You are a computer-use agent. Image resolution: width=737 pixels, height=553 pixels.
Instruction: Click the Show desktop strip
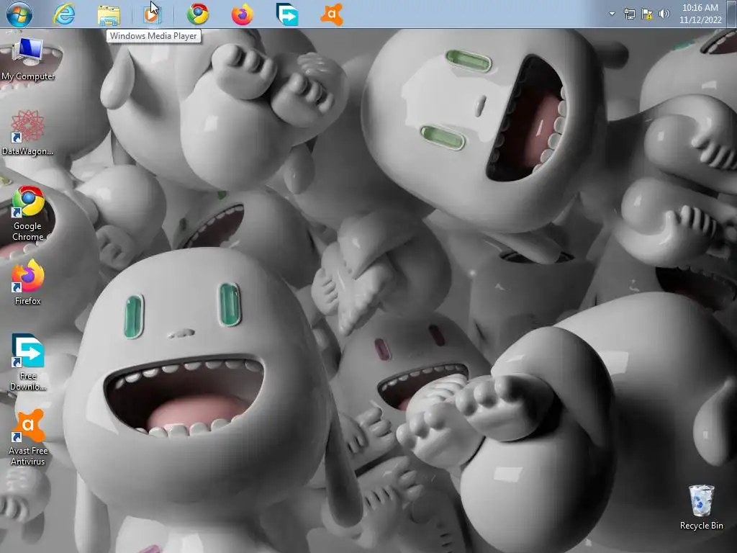[x=733, y=14]
